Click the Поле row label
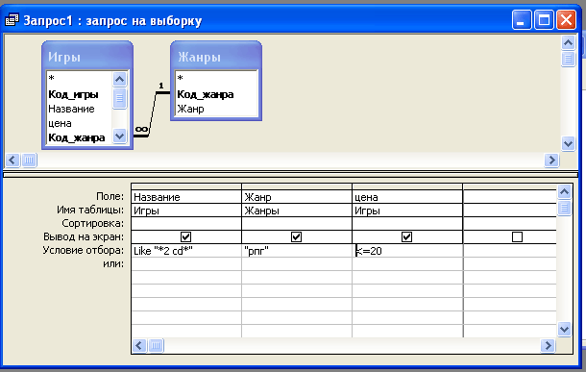The height and width of the screenshot is (372, 586). pyautogui.click(x=110, y=196)
